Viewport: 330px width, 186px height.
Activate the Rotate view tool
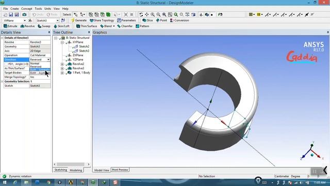[141, 14]
